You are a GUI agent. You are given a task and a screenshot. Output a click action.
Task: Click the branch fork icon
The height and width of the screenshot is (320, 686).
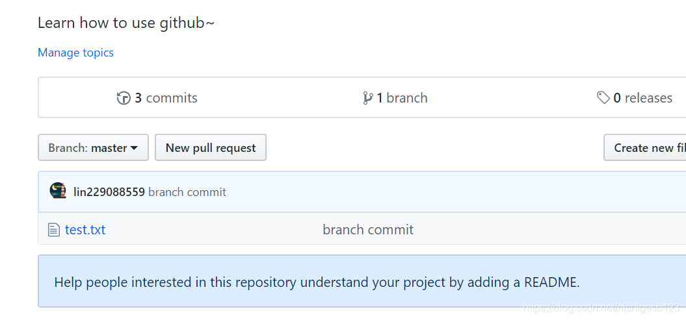(x=368, y=98)
